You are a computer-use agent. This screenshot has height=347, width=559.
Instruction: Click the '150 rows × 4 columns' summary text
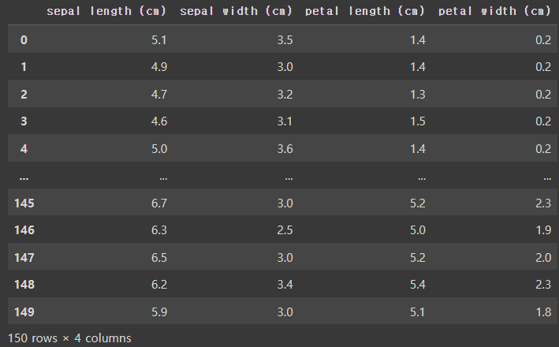click(69, 338)
